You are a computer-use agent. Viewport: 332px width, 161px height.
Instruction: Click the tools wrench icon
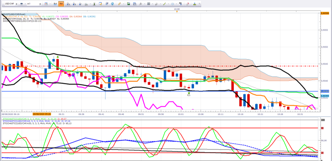[x=140, y=4]
